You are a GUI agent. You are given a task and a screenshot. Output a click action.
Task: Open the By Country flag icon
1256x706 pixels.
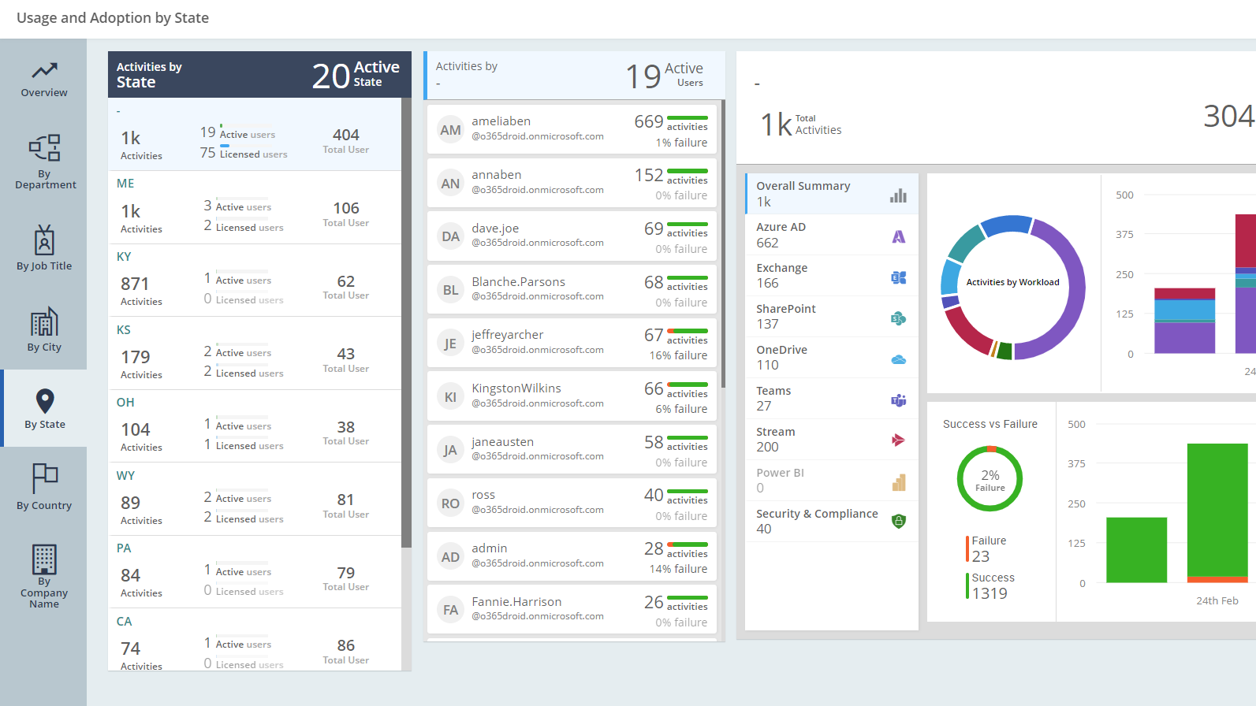(x=44, y=477)
